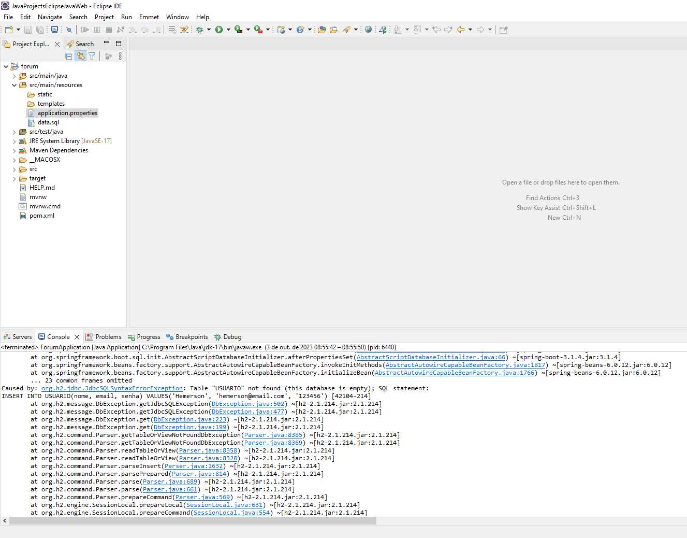This screenshot has height=538, width=687.
Task: Click the Terminate debug icon
Action: (x=109, y=30)
